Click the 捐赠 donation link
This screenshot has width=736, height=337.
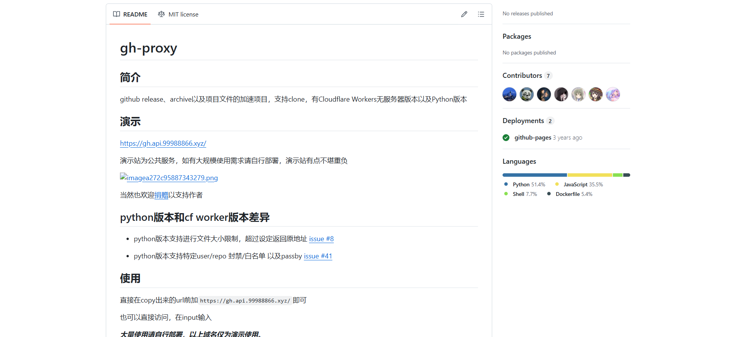(161, 195)
